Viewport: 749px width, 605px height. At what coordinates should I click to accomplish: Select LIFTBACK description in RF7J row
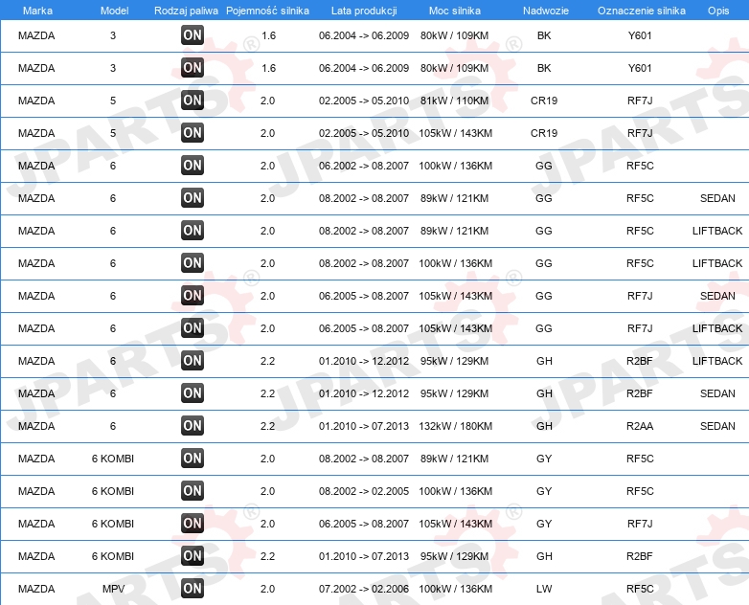click(717, 328)
